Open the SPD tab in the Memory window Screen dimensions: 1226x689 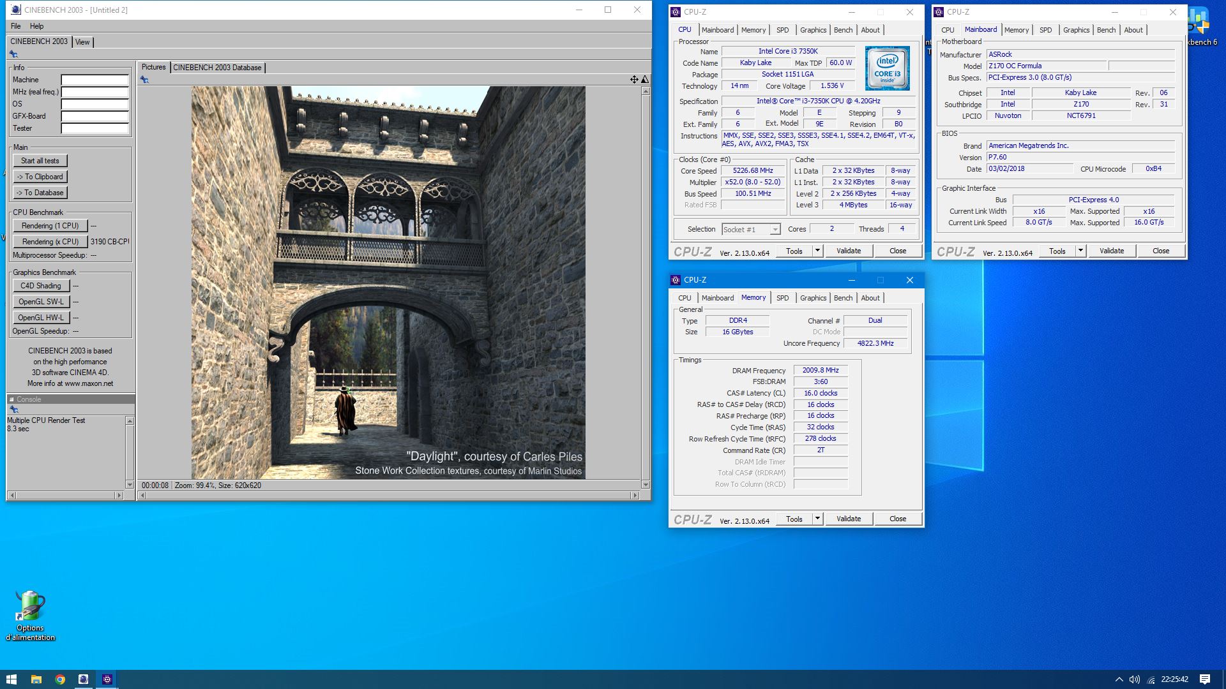pos(782,298)
